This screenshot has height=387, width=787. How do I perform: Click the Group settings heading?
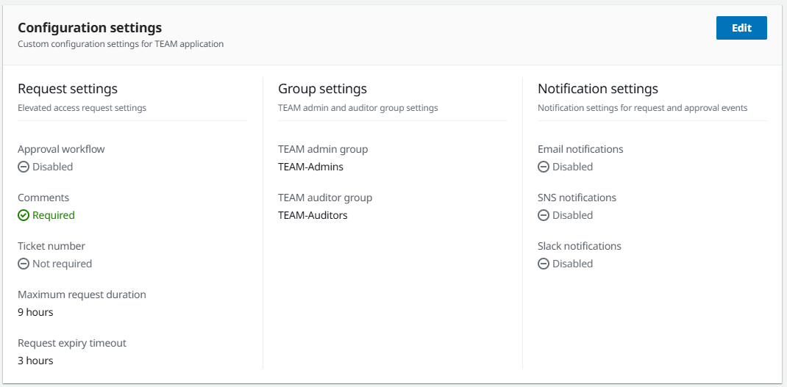322,89
